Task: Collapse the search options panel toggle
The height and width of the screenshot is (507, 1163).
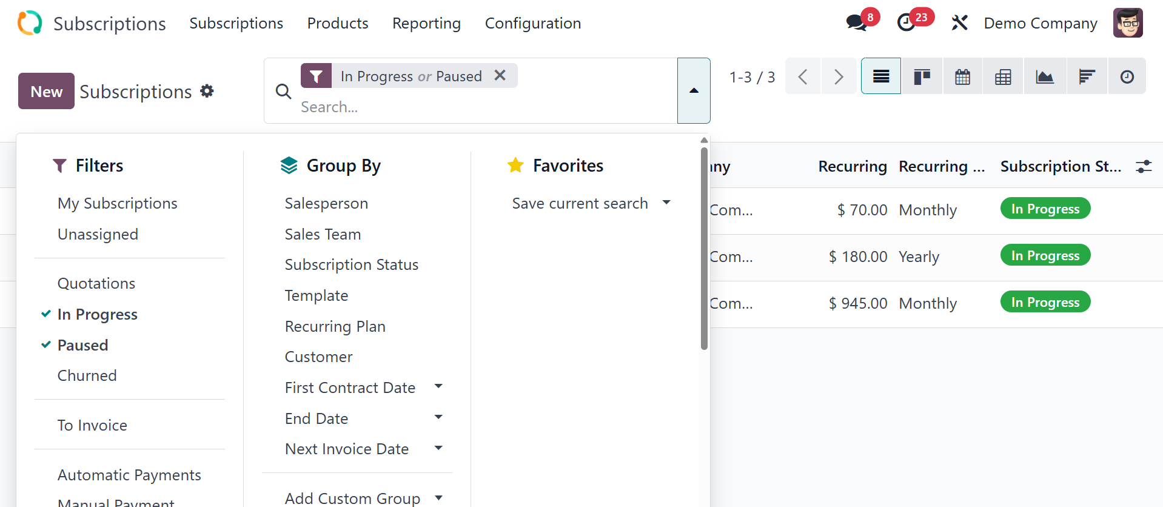Action: point(694,91)
